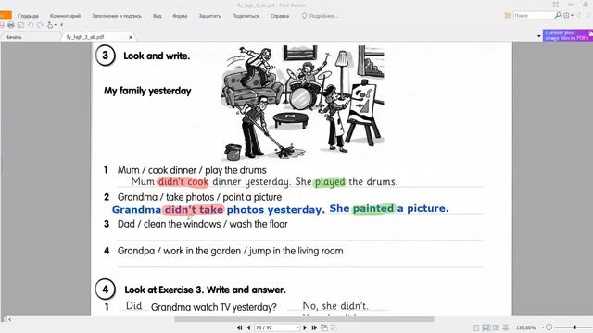Click the horizontal scrollbar thumb
The width and height of the screenshot is (593, 333).
click(304, 319)
